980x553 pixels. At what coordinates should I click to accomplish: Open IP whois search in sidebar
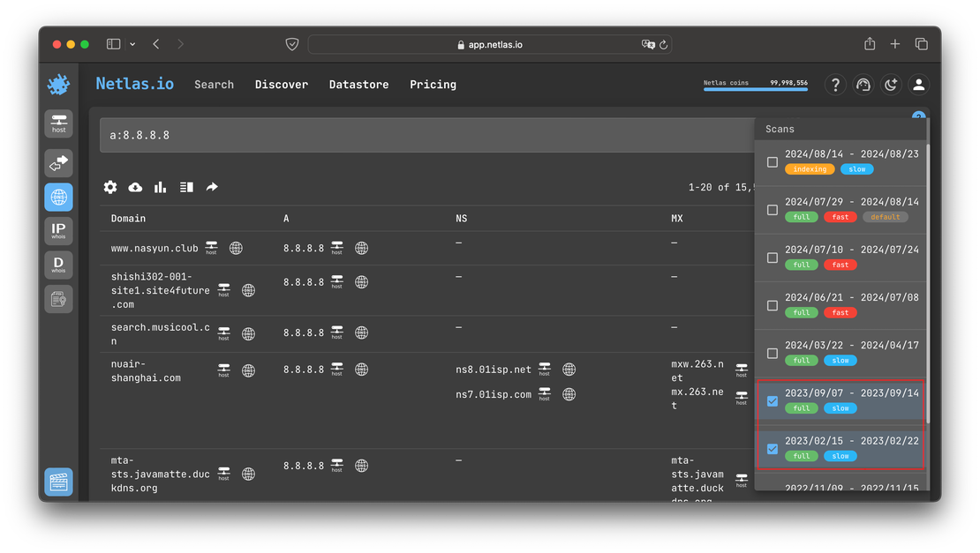(58, 231)
